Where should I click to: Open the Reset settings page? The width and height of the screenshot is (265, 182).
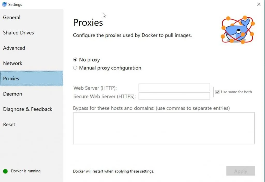9,124
